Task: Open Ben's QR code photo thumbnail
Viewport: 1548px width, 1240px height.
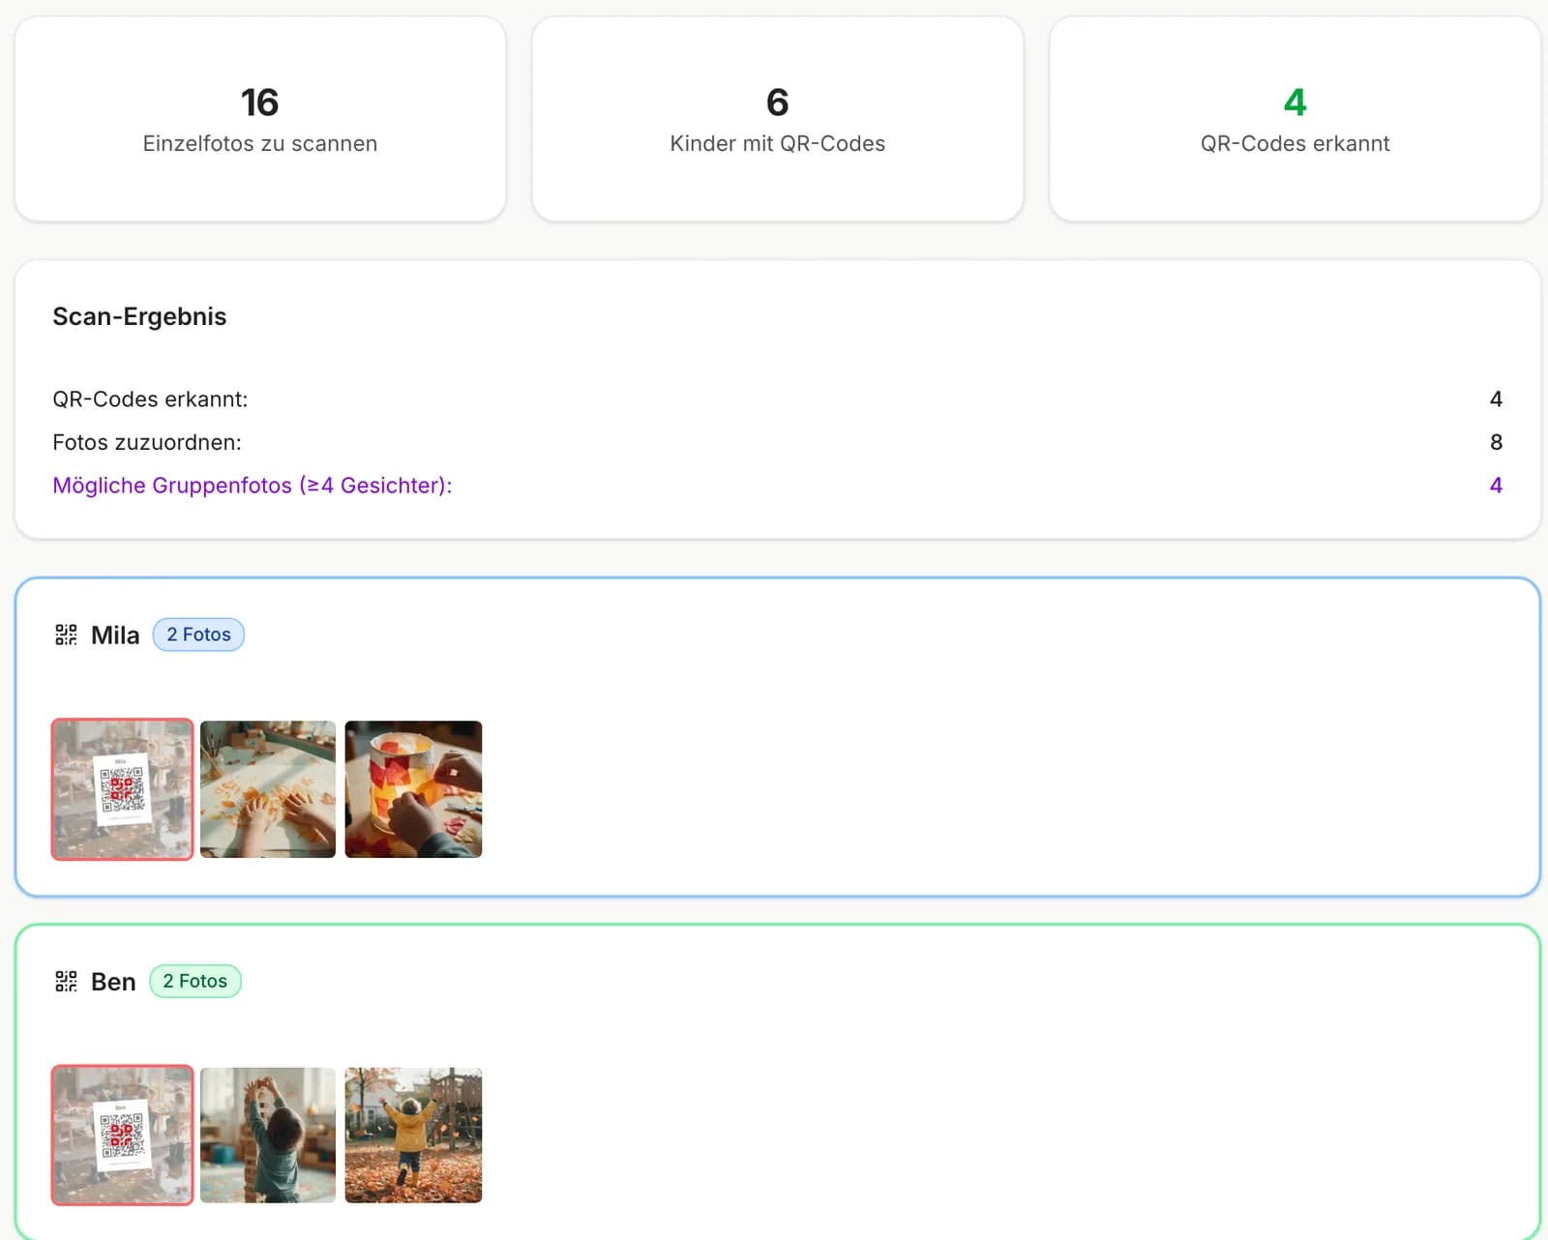Action: [x=122, y=1136]
